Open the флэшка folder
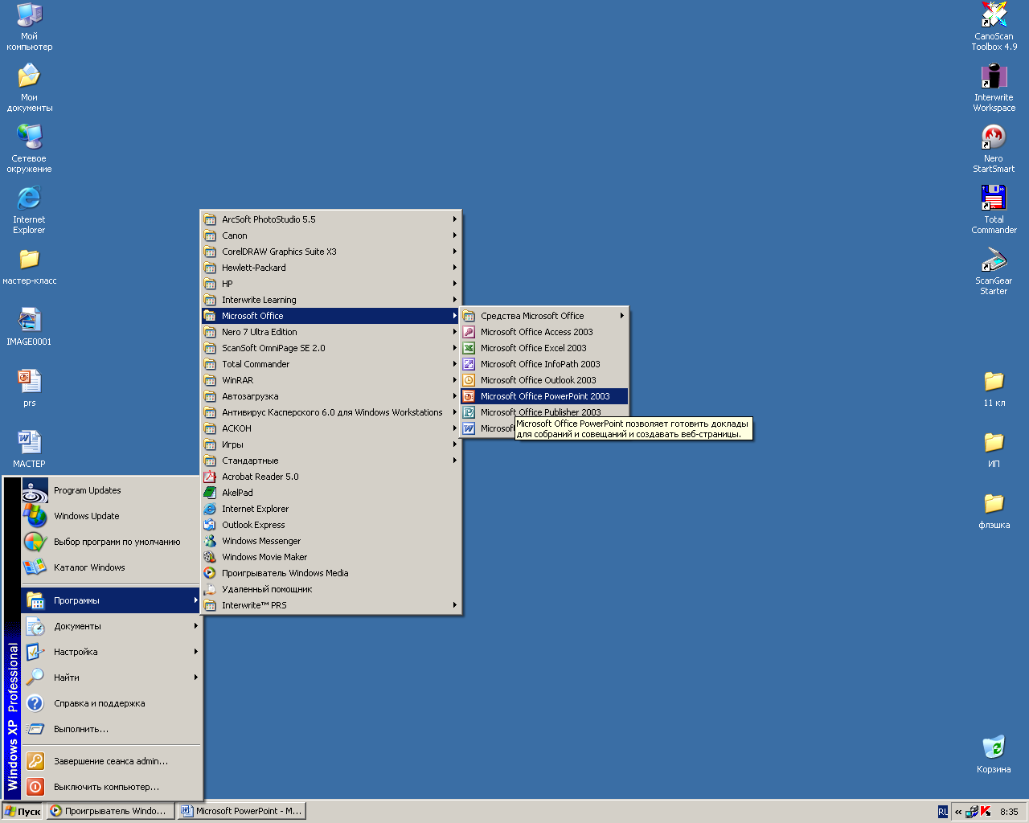The height and width of the screenshot is (823, 1029). [994, 510]
